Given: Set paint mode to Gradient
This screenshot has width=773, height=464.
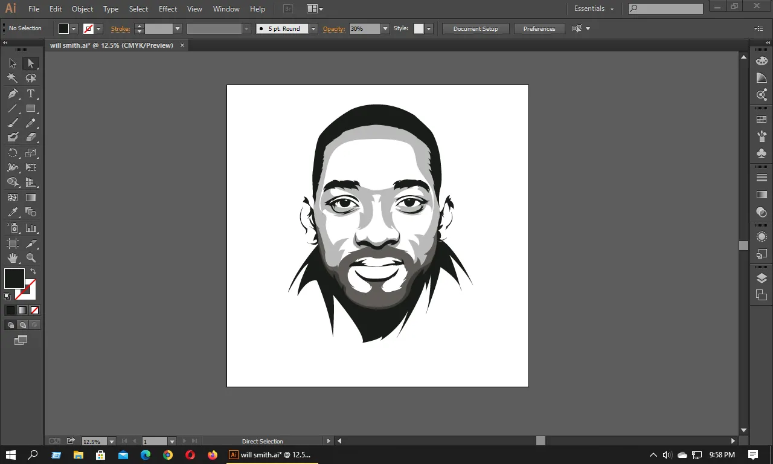Looking at the screenshot, I should coord(22,311).
